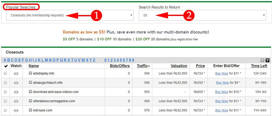Tick the checkbox for absaugschlauch.info
Screen dimensions: 272x116
[5, 82]
